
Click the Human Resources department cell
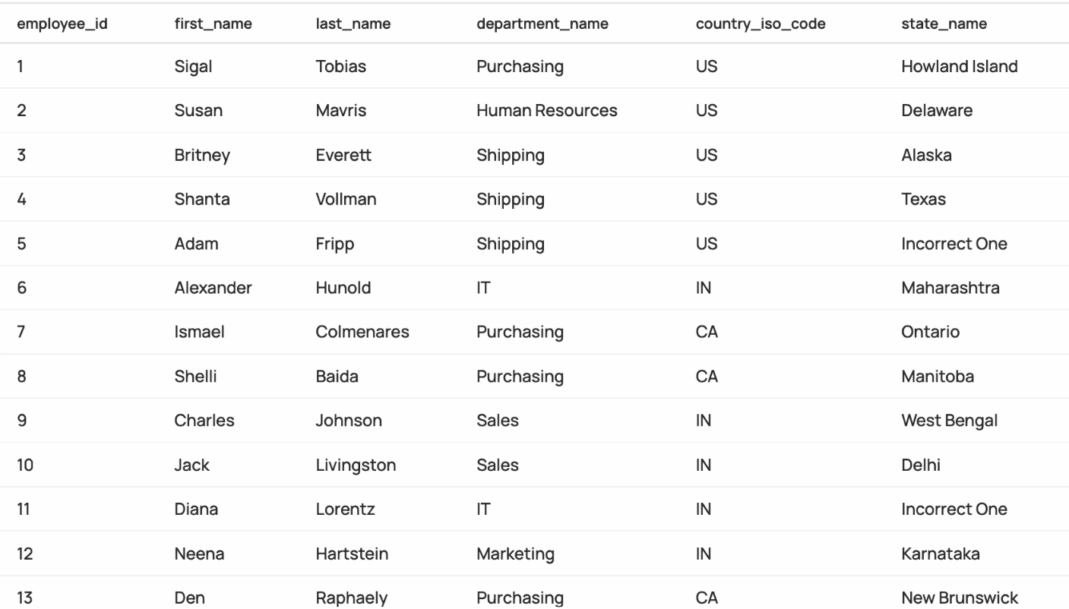(547, 111)
